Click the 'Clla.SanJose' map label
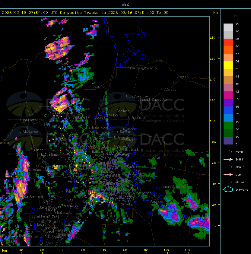This screenshot has width=251, height=254. (137, 96)
